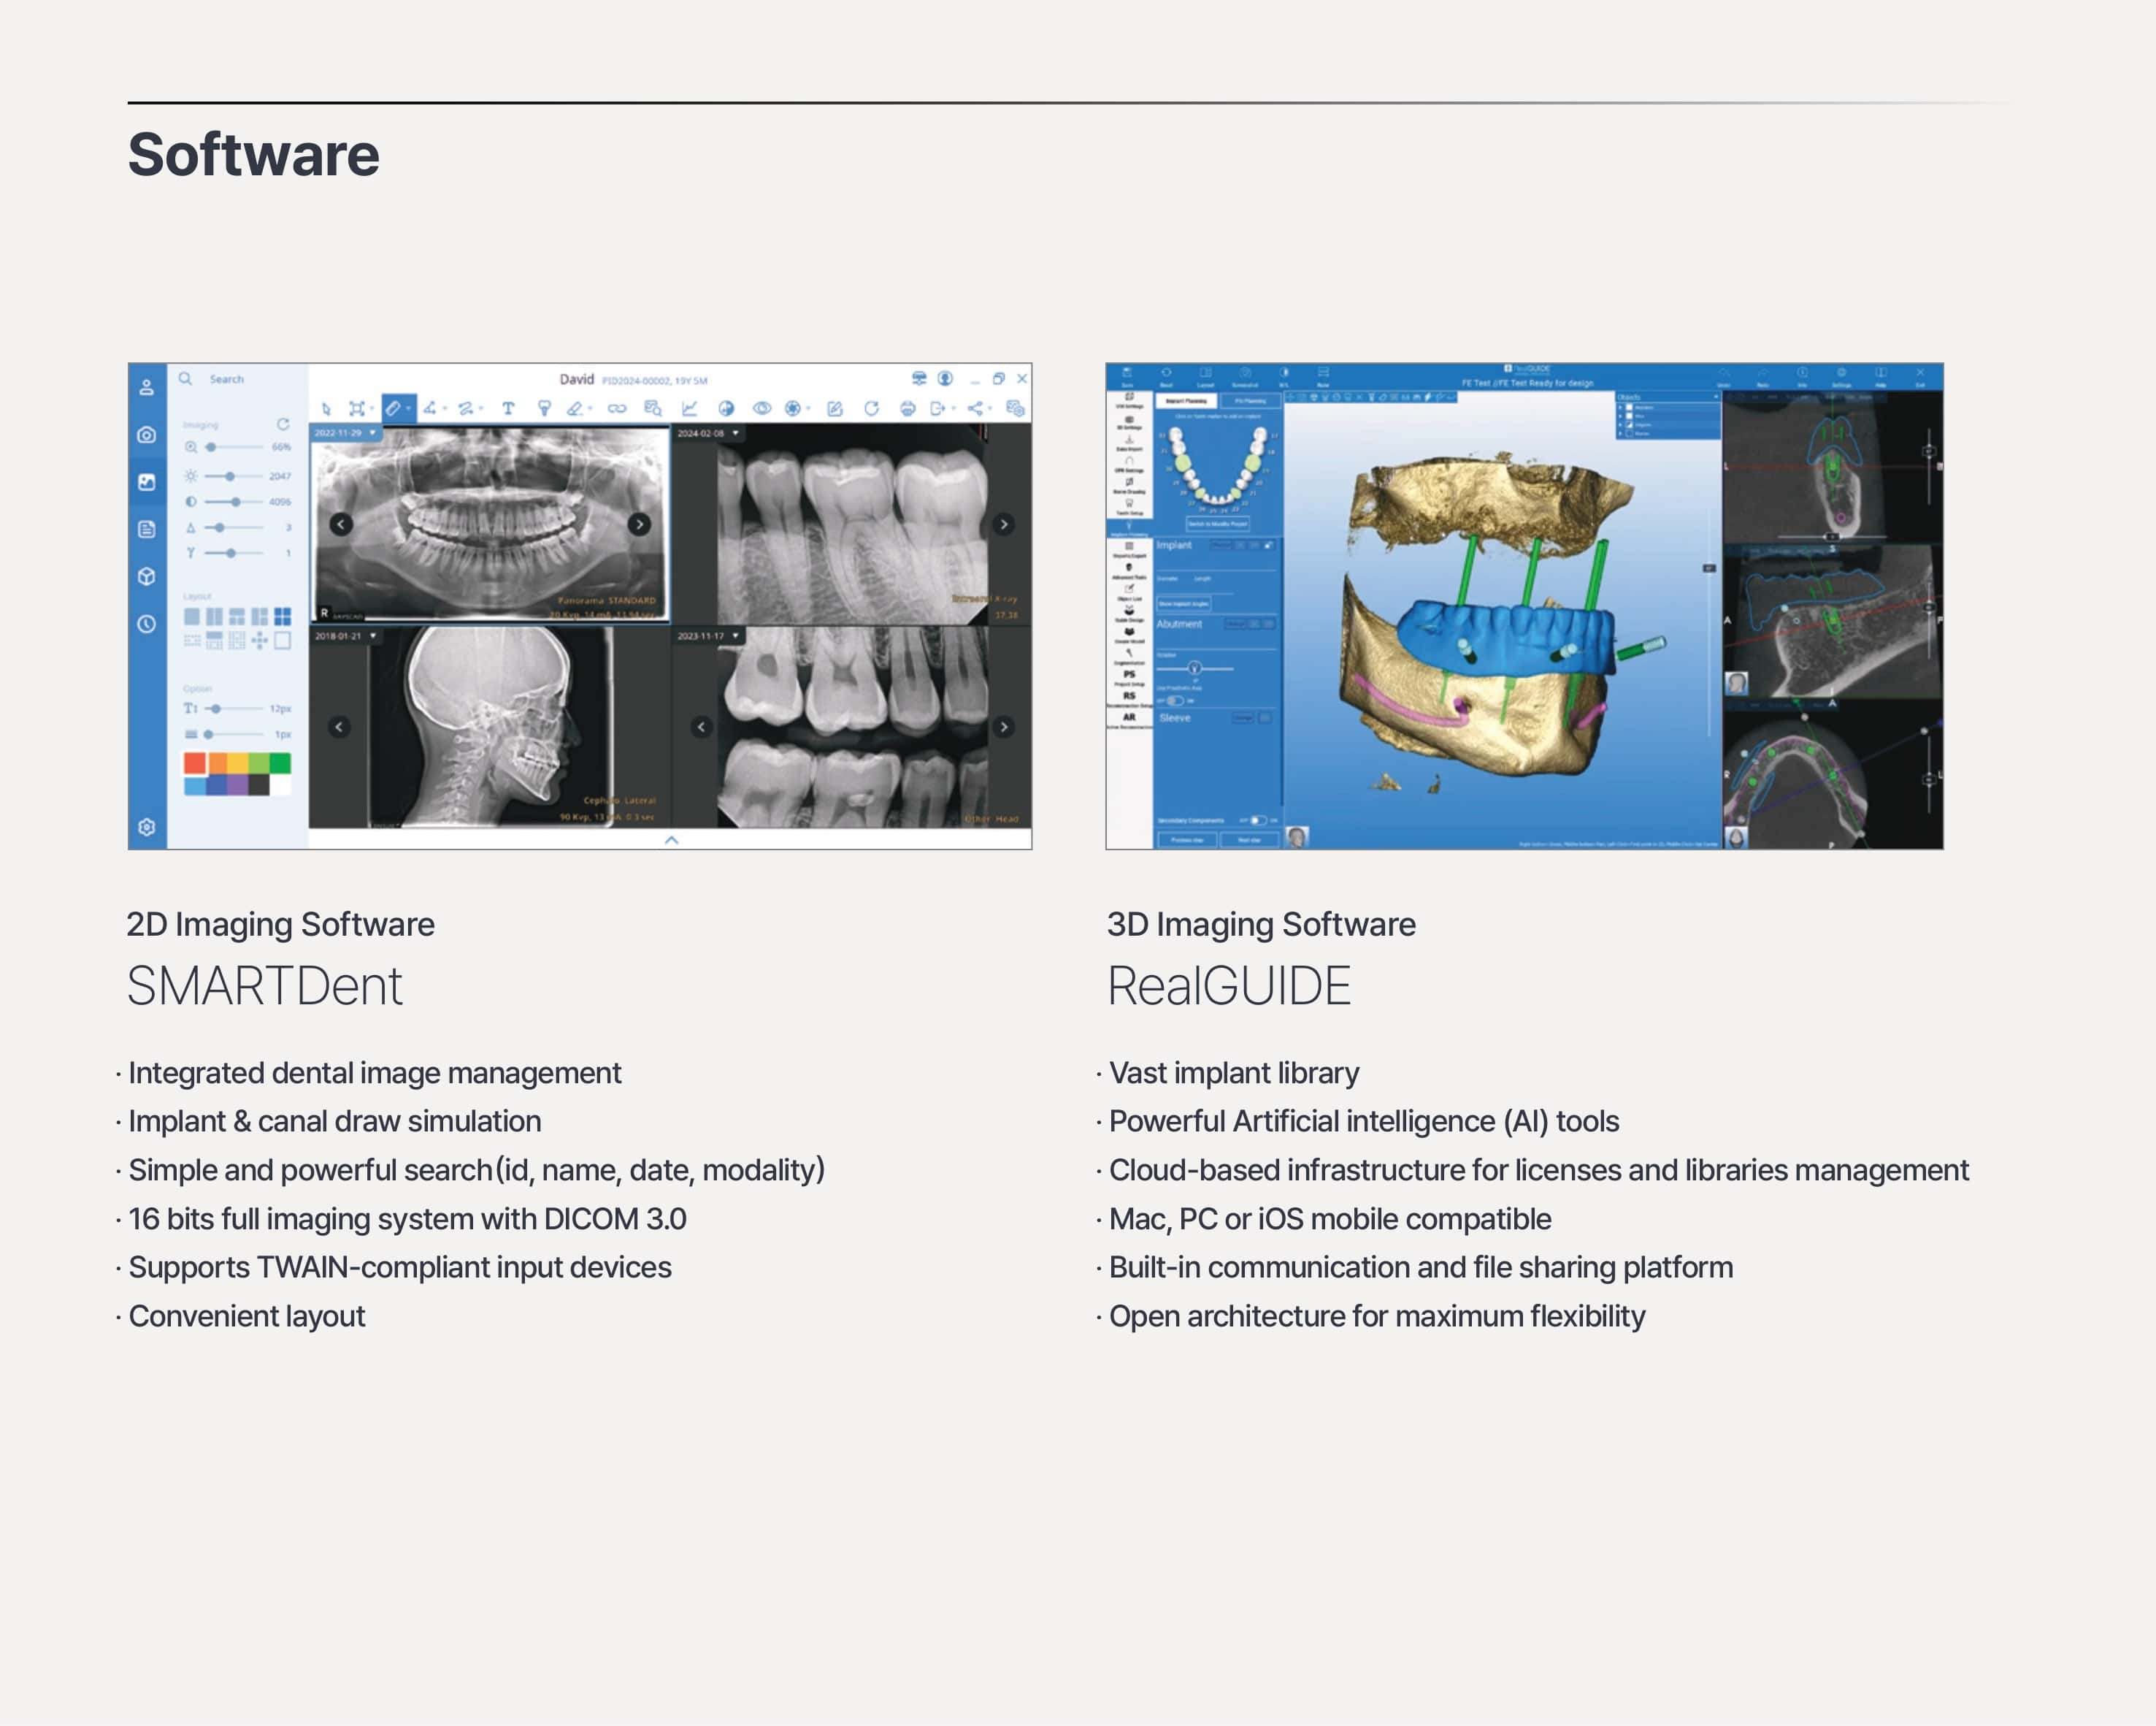Open the 3D cube icon in SMARTDent sidebar
The image size is (2156, 1726).
click(x=147, y=577)
